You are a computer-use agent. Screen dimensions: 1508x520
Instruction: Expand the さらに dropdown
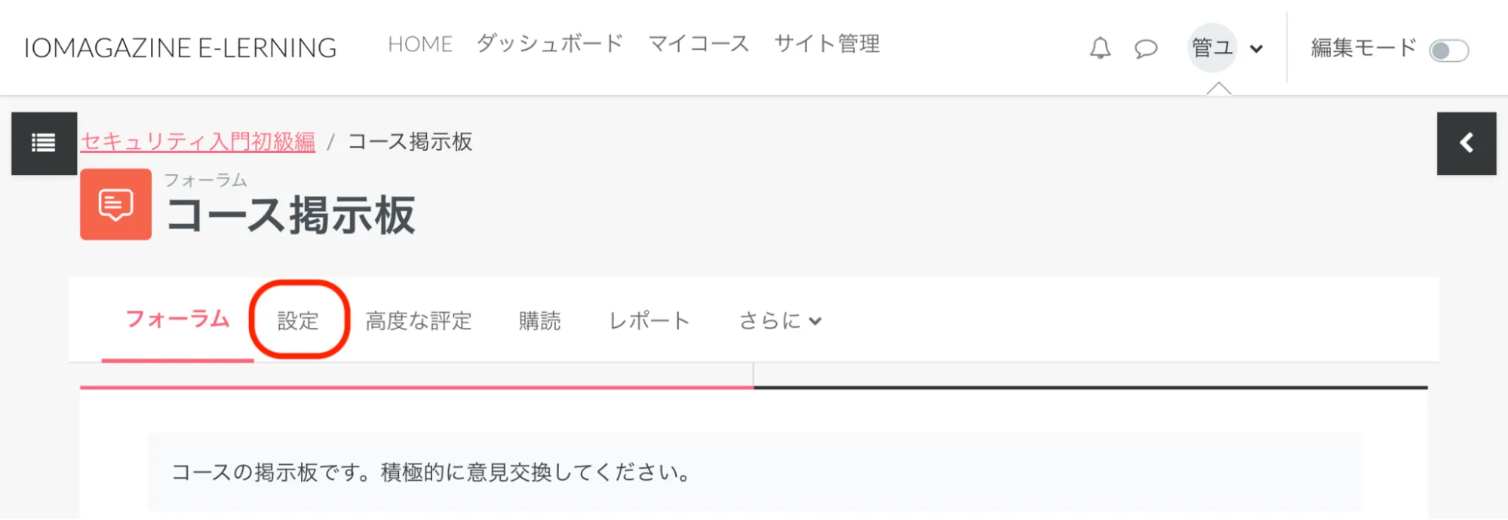click(780, 321)
